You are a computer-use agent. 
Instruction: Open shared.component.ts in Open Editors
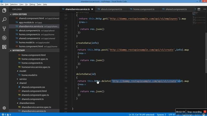click(34, 39)
